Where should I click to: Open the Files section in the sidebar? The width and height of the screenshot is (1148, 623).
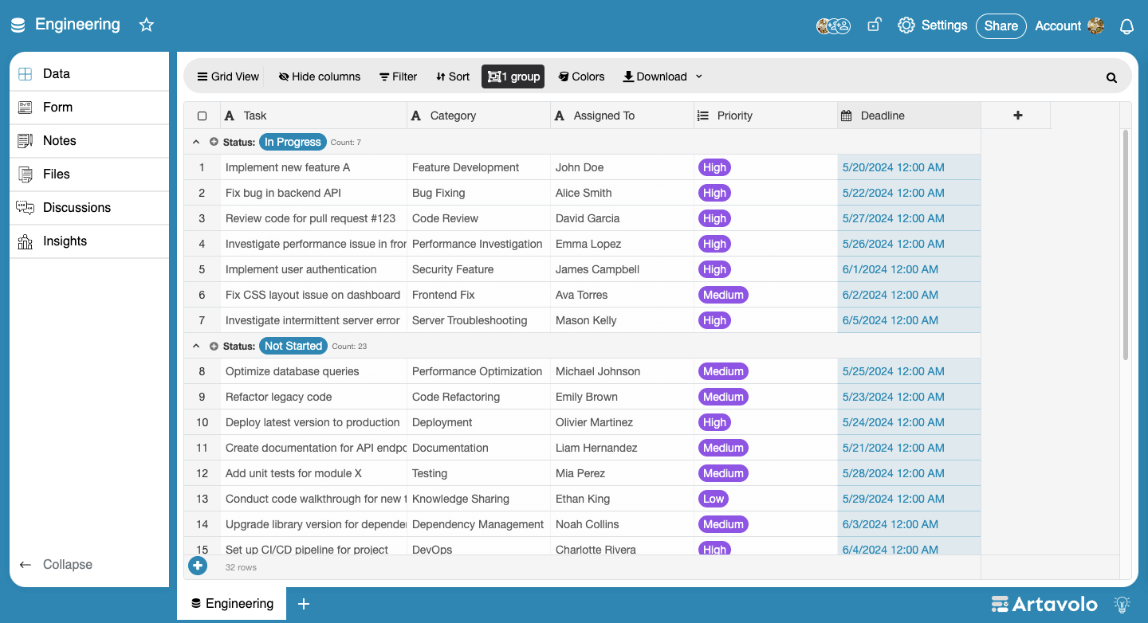pyautogui.click(x=89, y=174)
